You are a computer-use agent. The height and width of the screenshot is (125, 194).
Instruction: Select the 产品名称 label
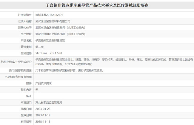click(x=26, y=40)
